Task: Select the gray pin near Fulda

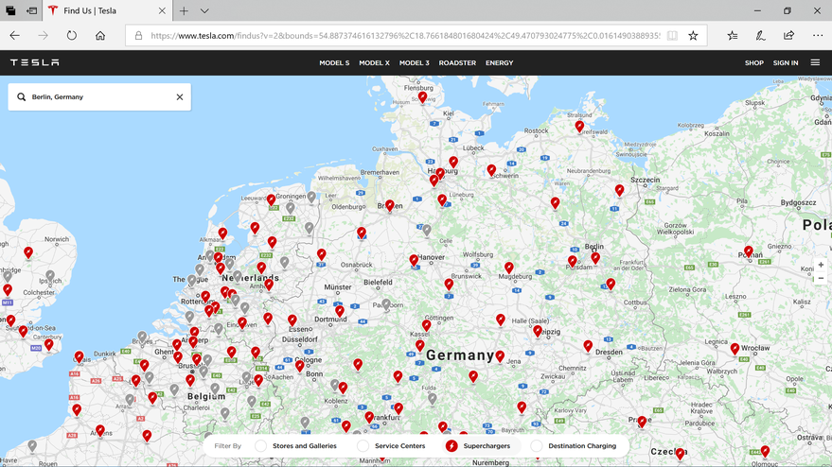Action: point(433,399)
